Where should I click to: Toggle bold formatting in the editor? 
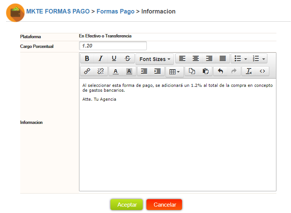(x=87, y=59)
